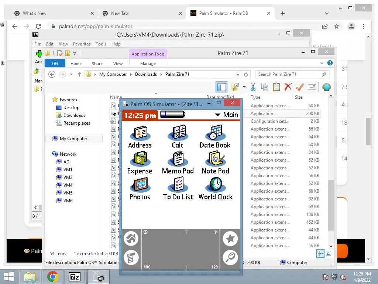Launch the Calc app icon
This screenshot has height=284, width=378.
(178, 136)
